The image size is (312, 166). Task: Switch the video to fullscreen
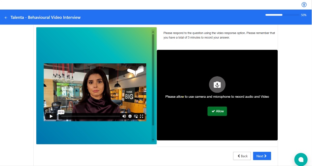(142, 116)
